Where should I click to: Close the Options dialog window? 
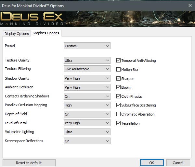(189, 6)
